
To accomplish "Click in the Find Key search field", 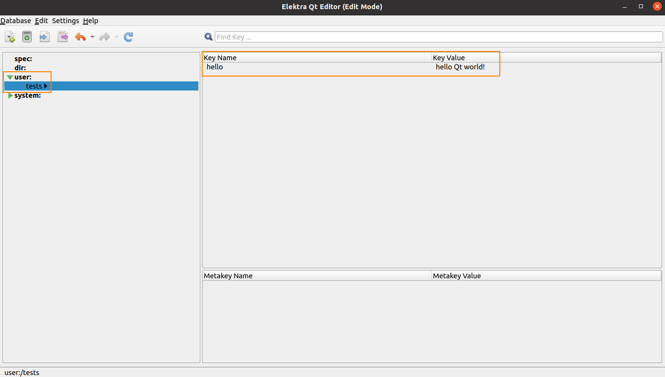I will click(439, 37).
